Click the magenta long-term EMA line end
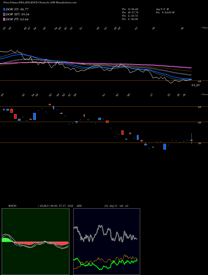Image resolution: width=208 pixels, height=275 pixels. tap(191, 67)
